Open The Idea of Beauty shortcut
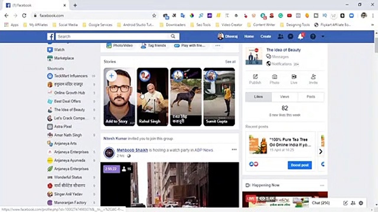The height and width of the screenshot is (212, 378). coord(69,110)
